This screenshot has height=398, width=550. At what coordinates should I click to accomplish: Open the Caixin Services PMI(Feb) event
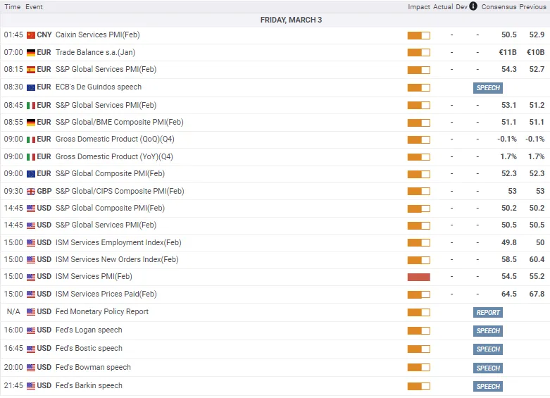[x=97, y=35]
